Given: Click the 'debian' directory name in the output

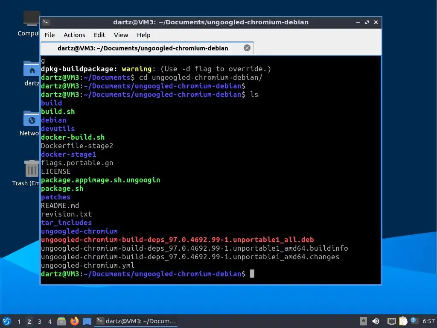Looking at the screenshot, I should tap(53, 120).
